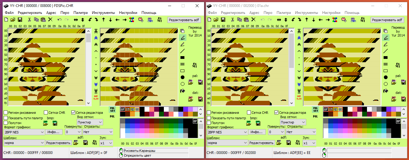Screen dimensions: 409x160
Task: Click Save BMP icon in FDSPic.CHR window
Action: tap(55, 123)
